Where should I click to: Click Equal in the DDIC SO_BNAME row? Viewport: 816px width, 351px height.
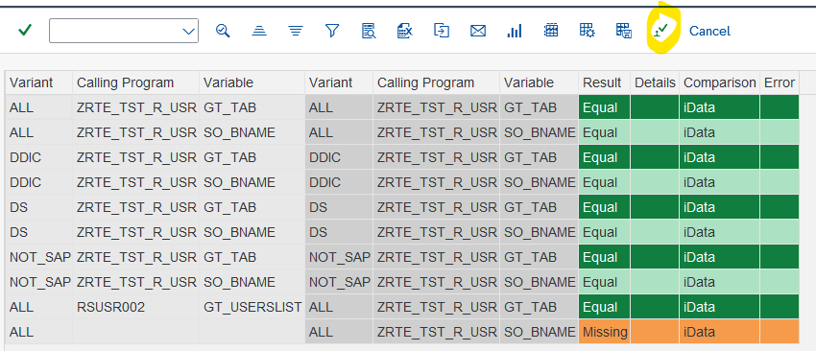pyautogui.click(x=604, y=182)
